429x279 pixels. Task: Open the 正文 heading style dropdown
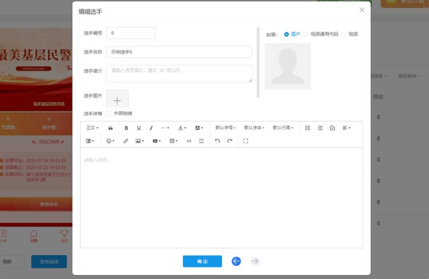pyautogui.click(x=92, y=128)
